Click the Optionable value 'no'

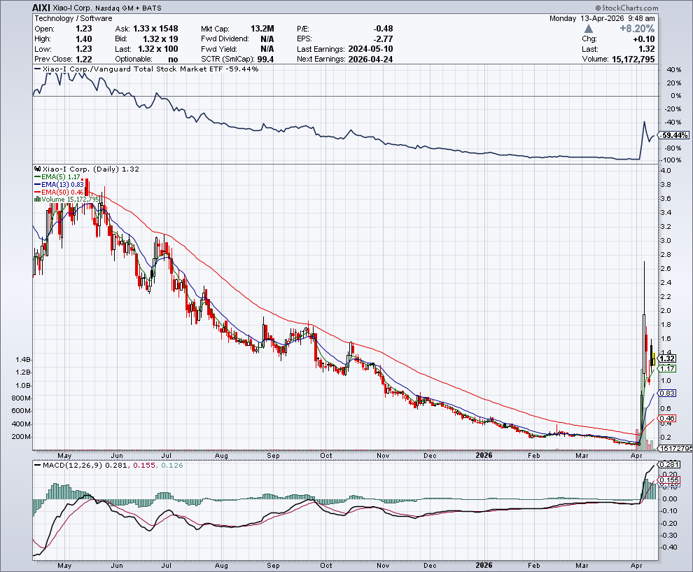[x=173, y=60]
